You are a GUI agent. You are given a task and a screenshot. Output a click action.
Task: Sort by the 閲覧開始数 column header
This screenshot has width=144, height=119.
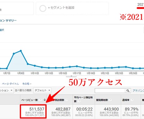pos(102,100)
